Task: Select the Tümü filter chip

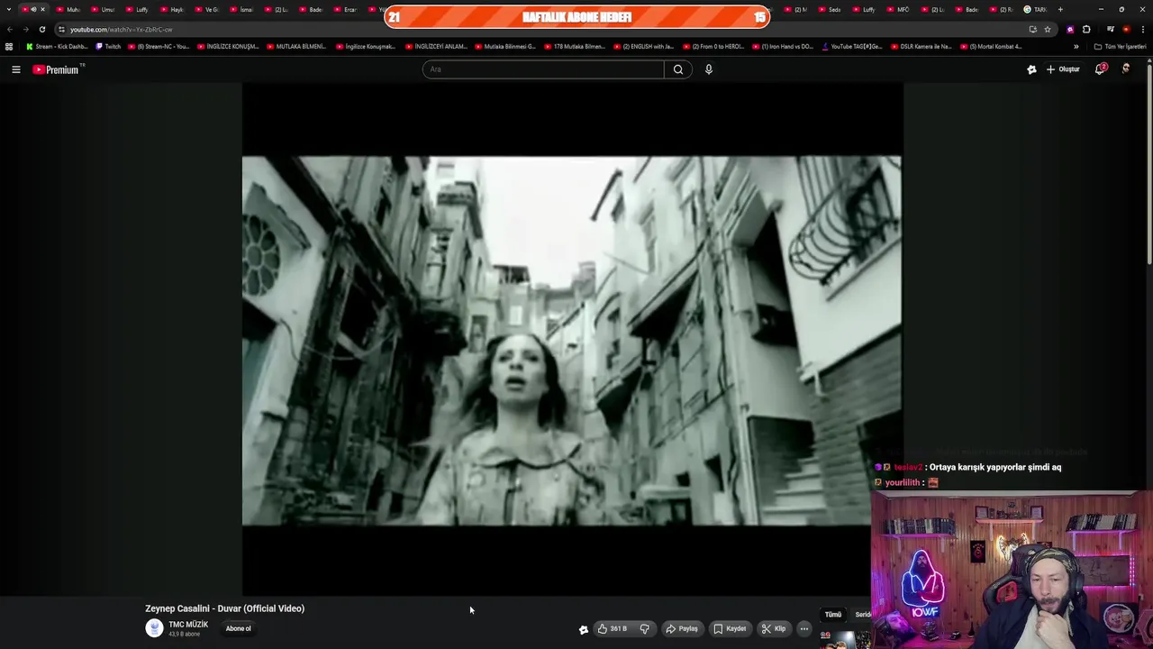Action: pos(833,615)
